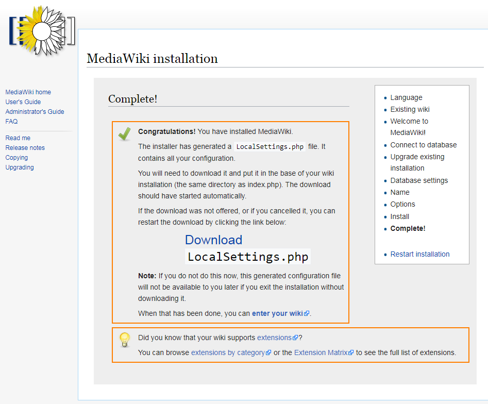Click Restart installation link
Image resolution: width=488 pixels, height=404 pixels.
[x=420, y=254]
